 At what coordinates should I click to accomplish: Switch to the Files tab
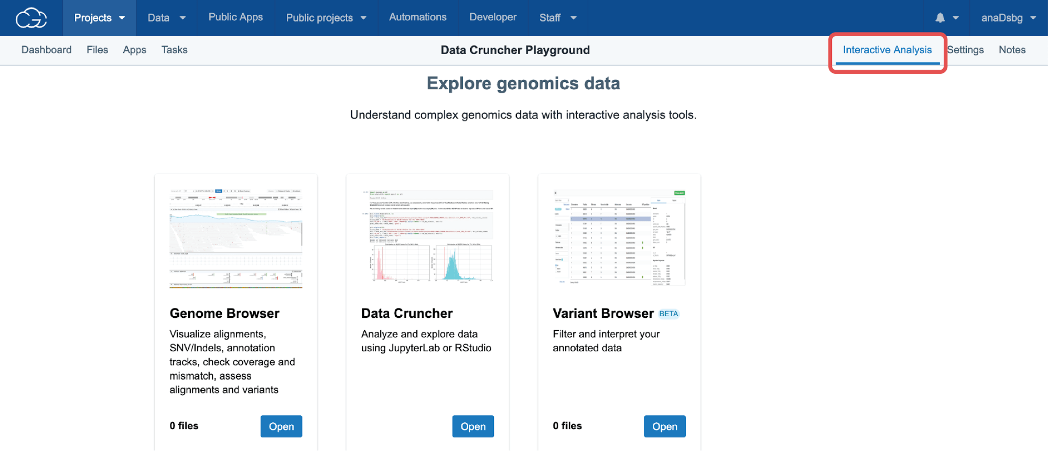[x=97, y=50]
